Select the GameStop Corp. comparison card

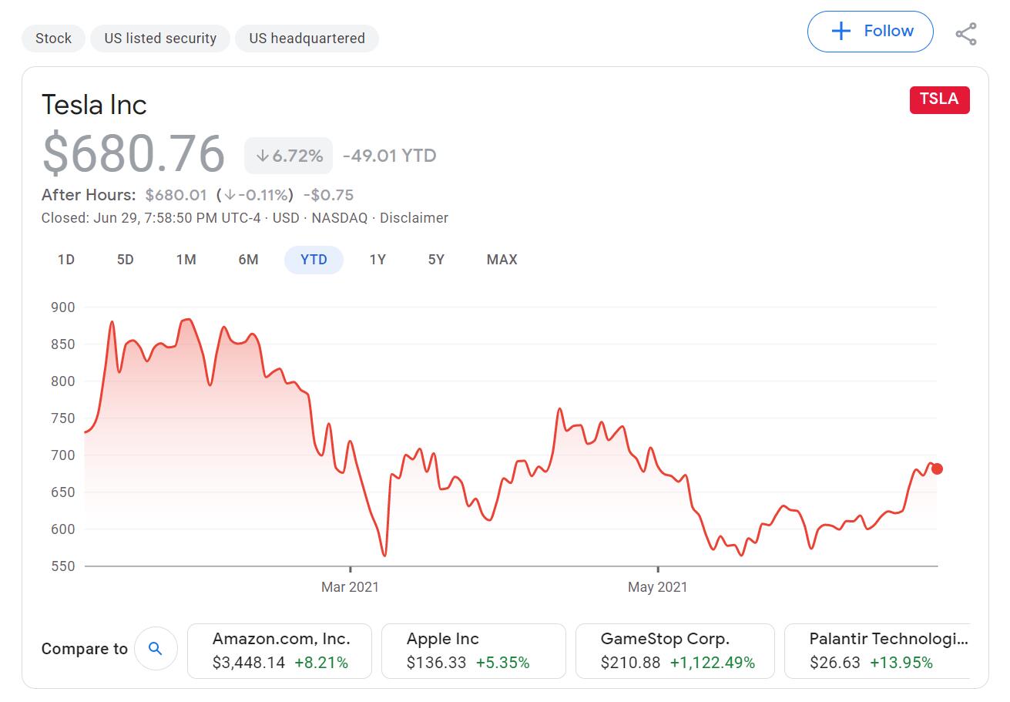675,650
